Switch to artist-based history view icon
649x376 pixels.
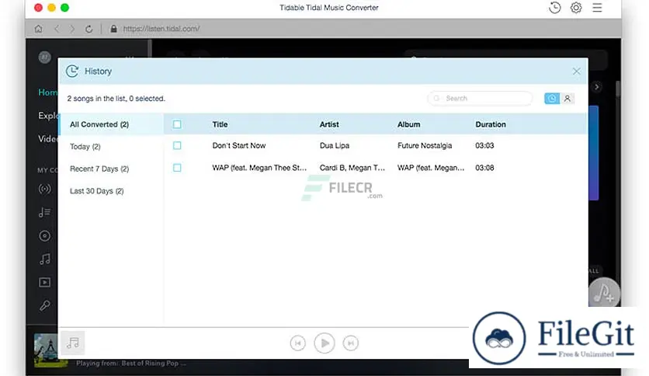coord(567,98)
